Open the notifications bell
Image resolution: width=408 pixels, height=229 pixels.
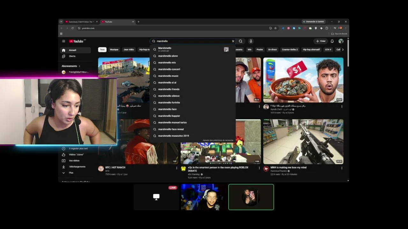click(332, 41)
